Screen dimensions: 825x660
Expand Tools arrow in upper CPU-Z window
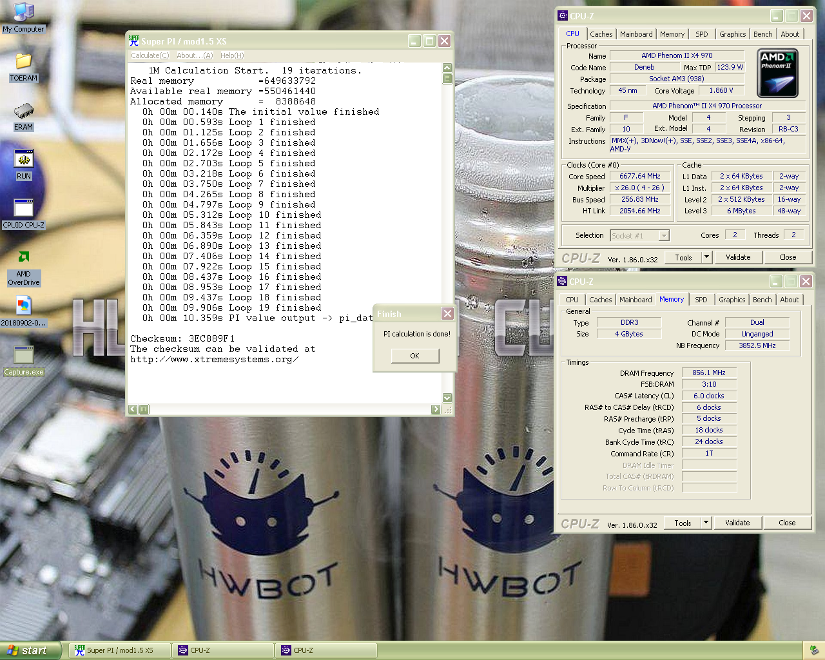click(706, 257)
